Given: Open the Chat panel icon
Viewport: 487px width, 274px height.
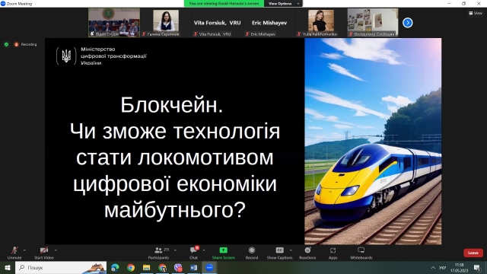Looking at the screenshot, I should click(193, 250).
